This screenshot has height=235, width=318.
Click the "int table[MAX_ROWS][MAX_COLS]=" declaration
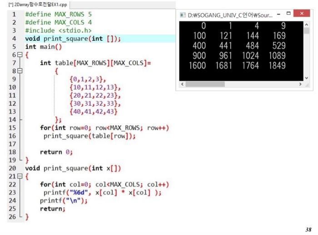tap(95, 63)
